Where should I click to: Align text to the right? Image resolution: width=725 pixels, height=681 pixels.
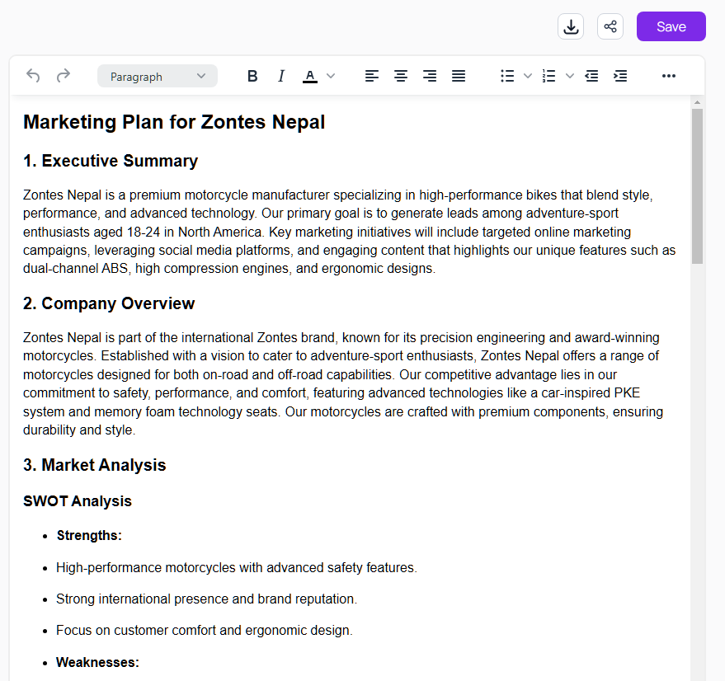pyautogui.click(x=430, y=76)
